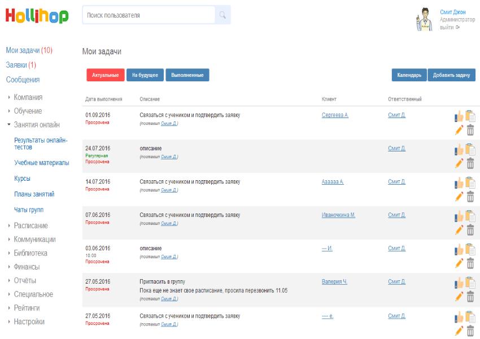The image size is (480, 339).
Task: Open Чаты групп
Action: click(x=29, y=210)
